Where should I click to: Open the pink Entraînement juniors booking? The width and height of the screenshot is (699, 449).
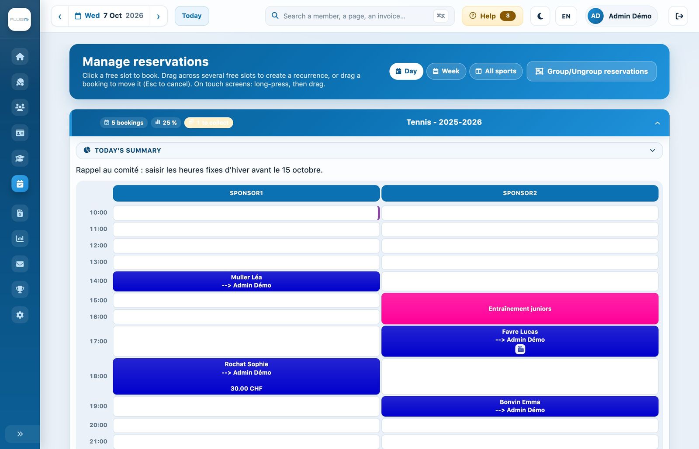(520, 308)
